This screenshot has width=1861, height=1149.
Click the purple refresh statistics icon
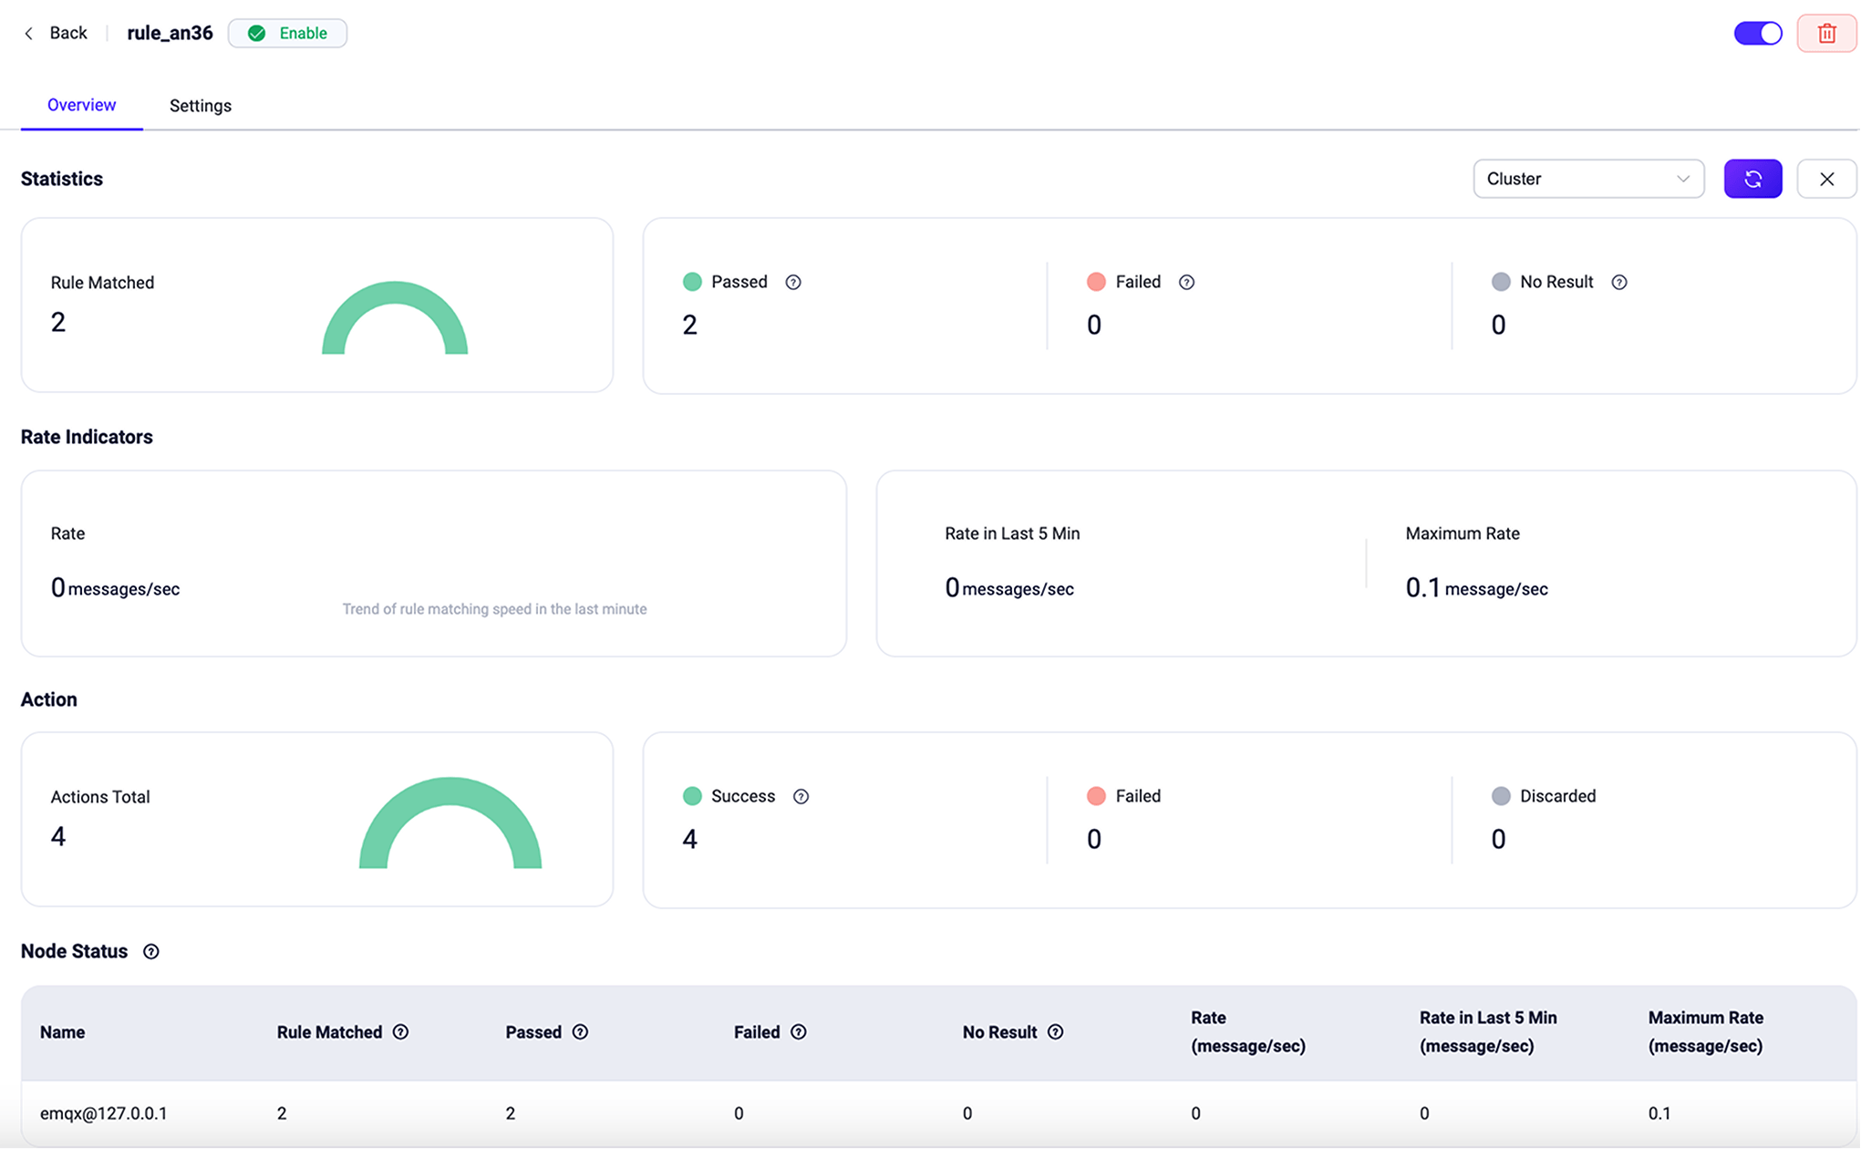1752,179
